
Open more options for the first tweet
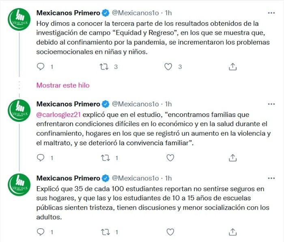point(271,13)
